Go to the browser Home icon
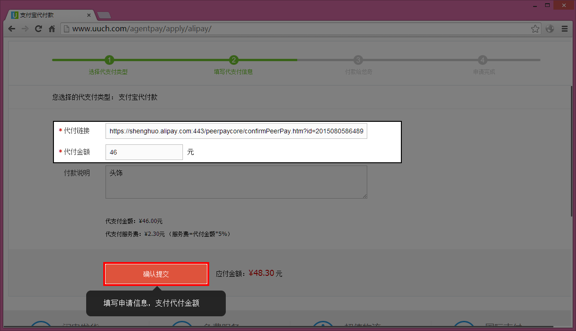Viewport: 576px width, 331px height. point(52,29)
